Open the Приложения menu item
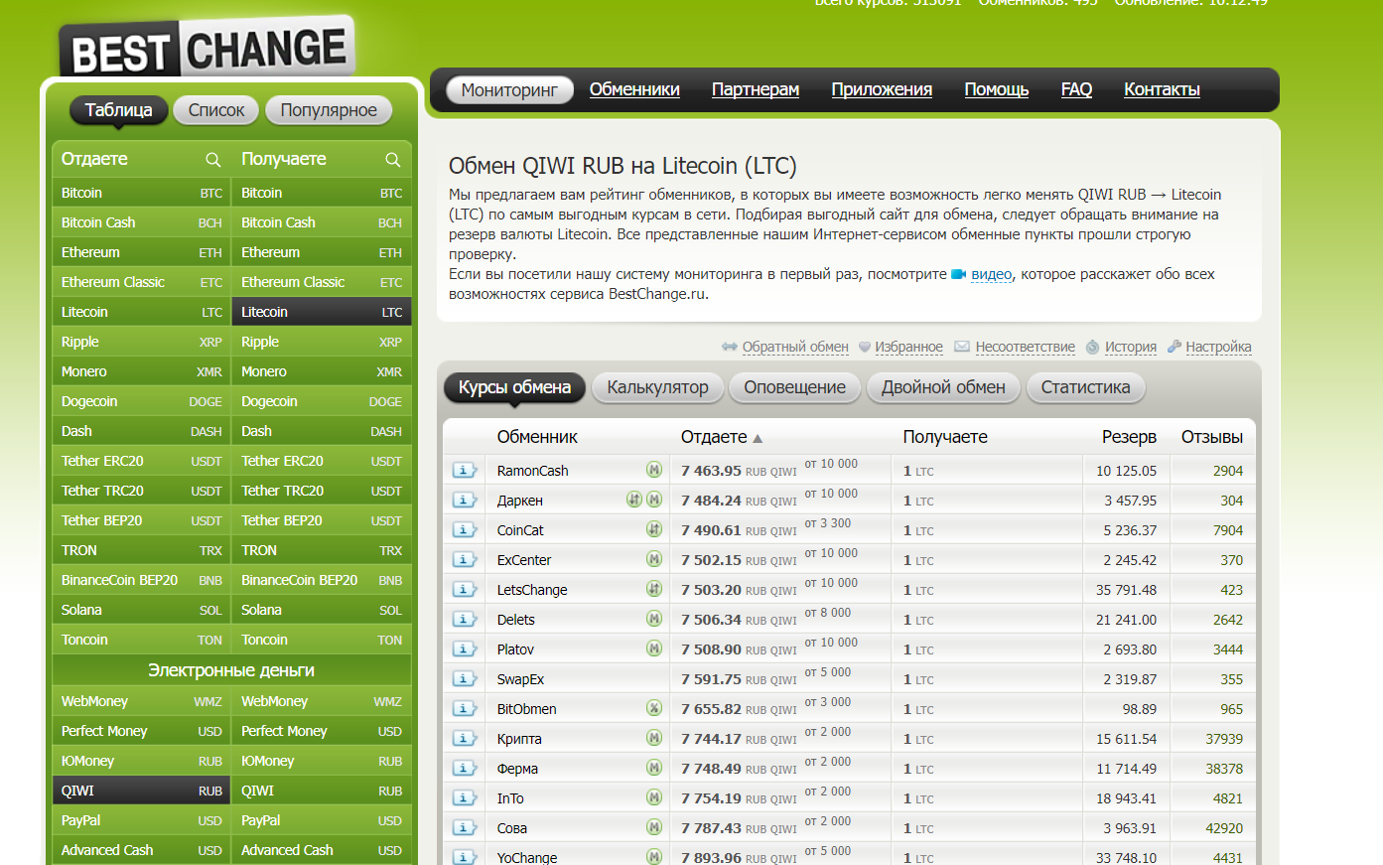Screen dimensions: 1383x865 pos(882,89)
